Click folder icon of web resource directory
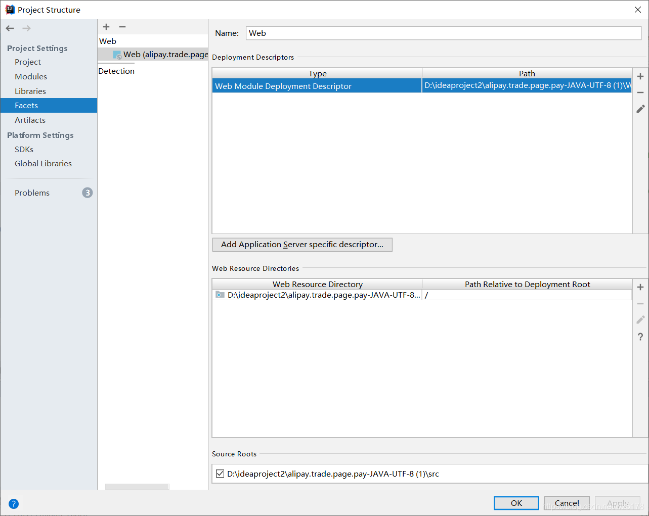649x516 pixels. coord(220,295)
